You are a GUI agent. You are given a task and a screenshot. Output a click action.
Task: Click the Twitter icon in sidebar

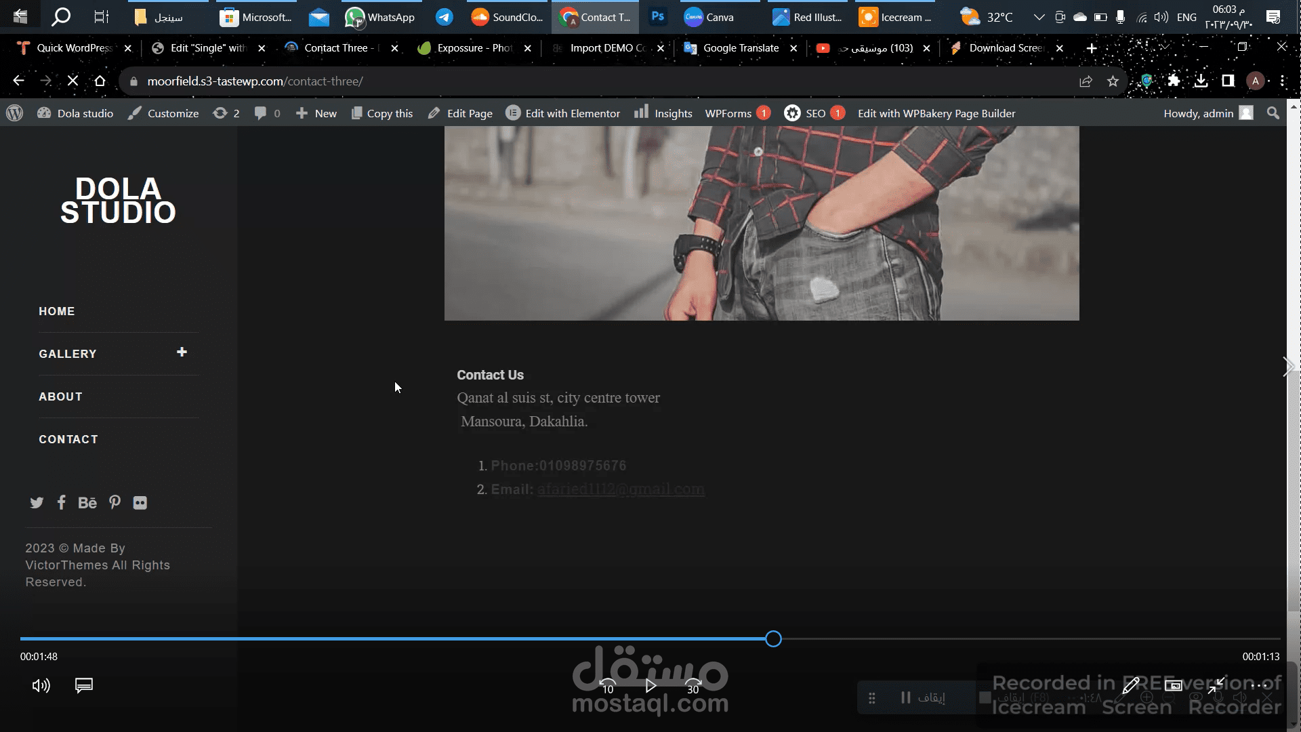tap(37, 503)
